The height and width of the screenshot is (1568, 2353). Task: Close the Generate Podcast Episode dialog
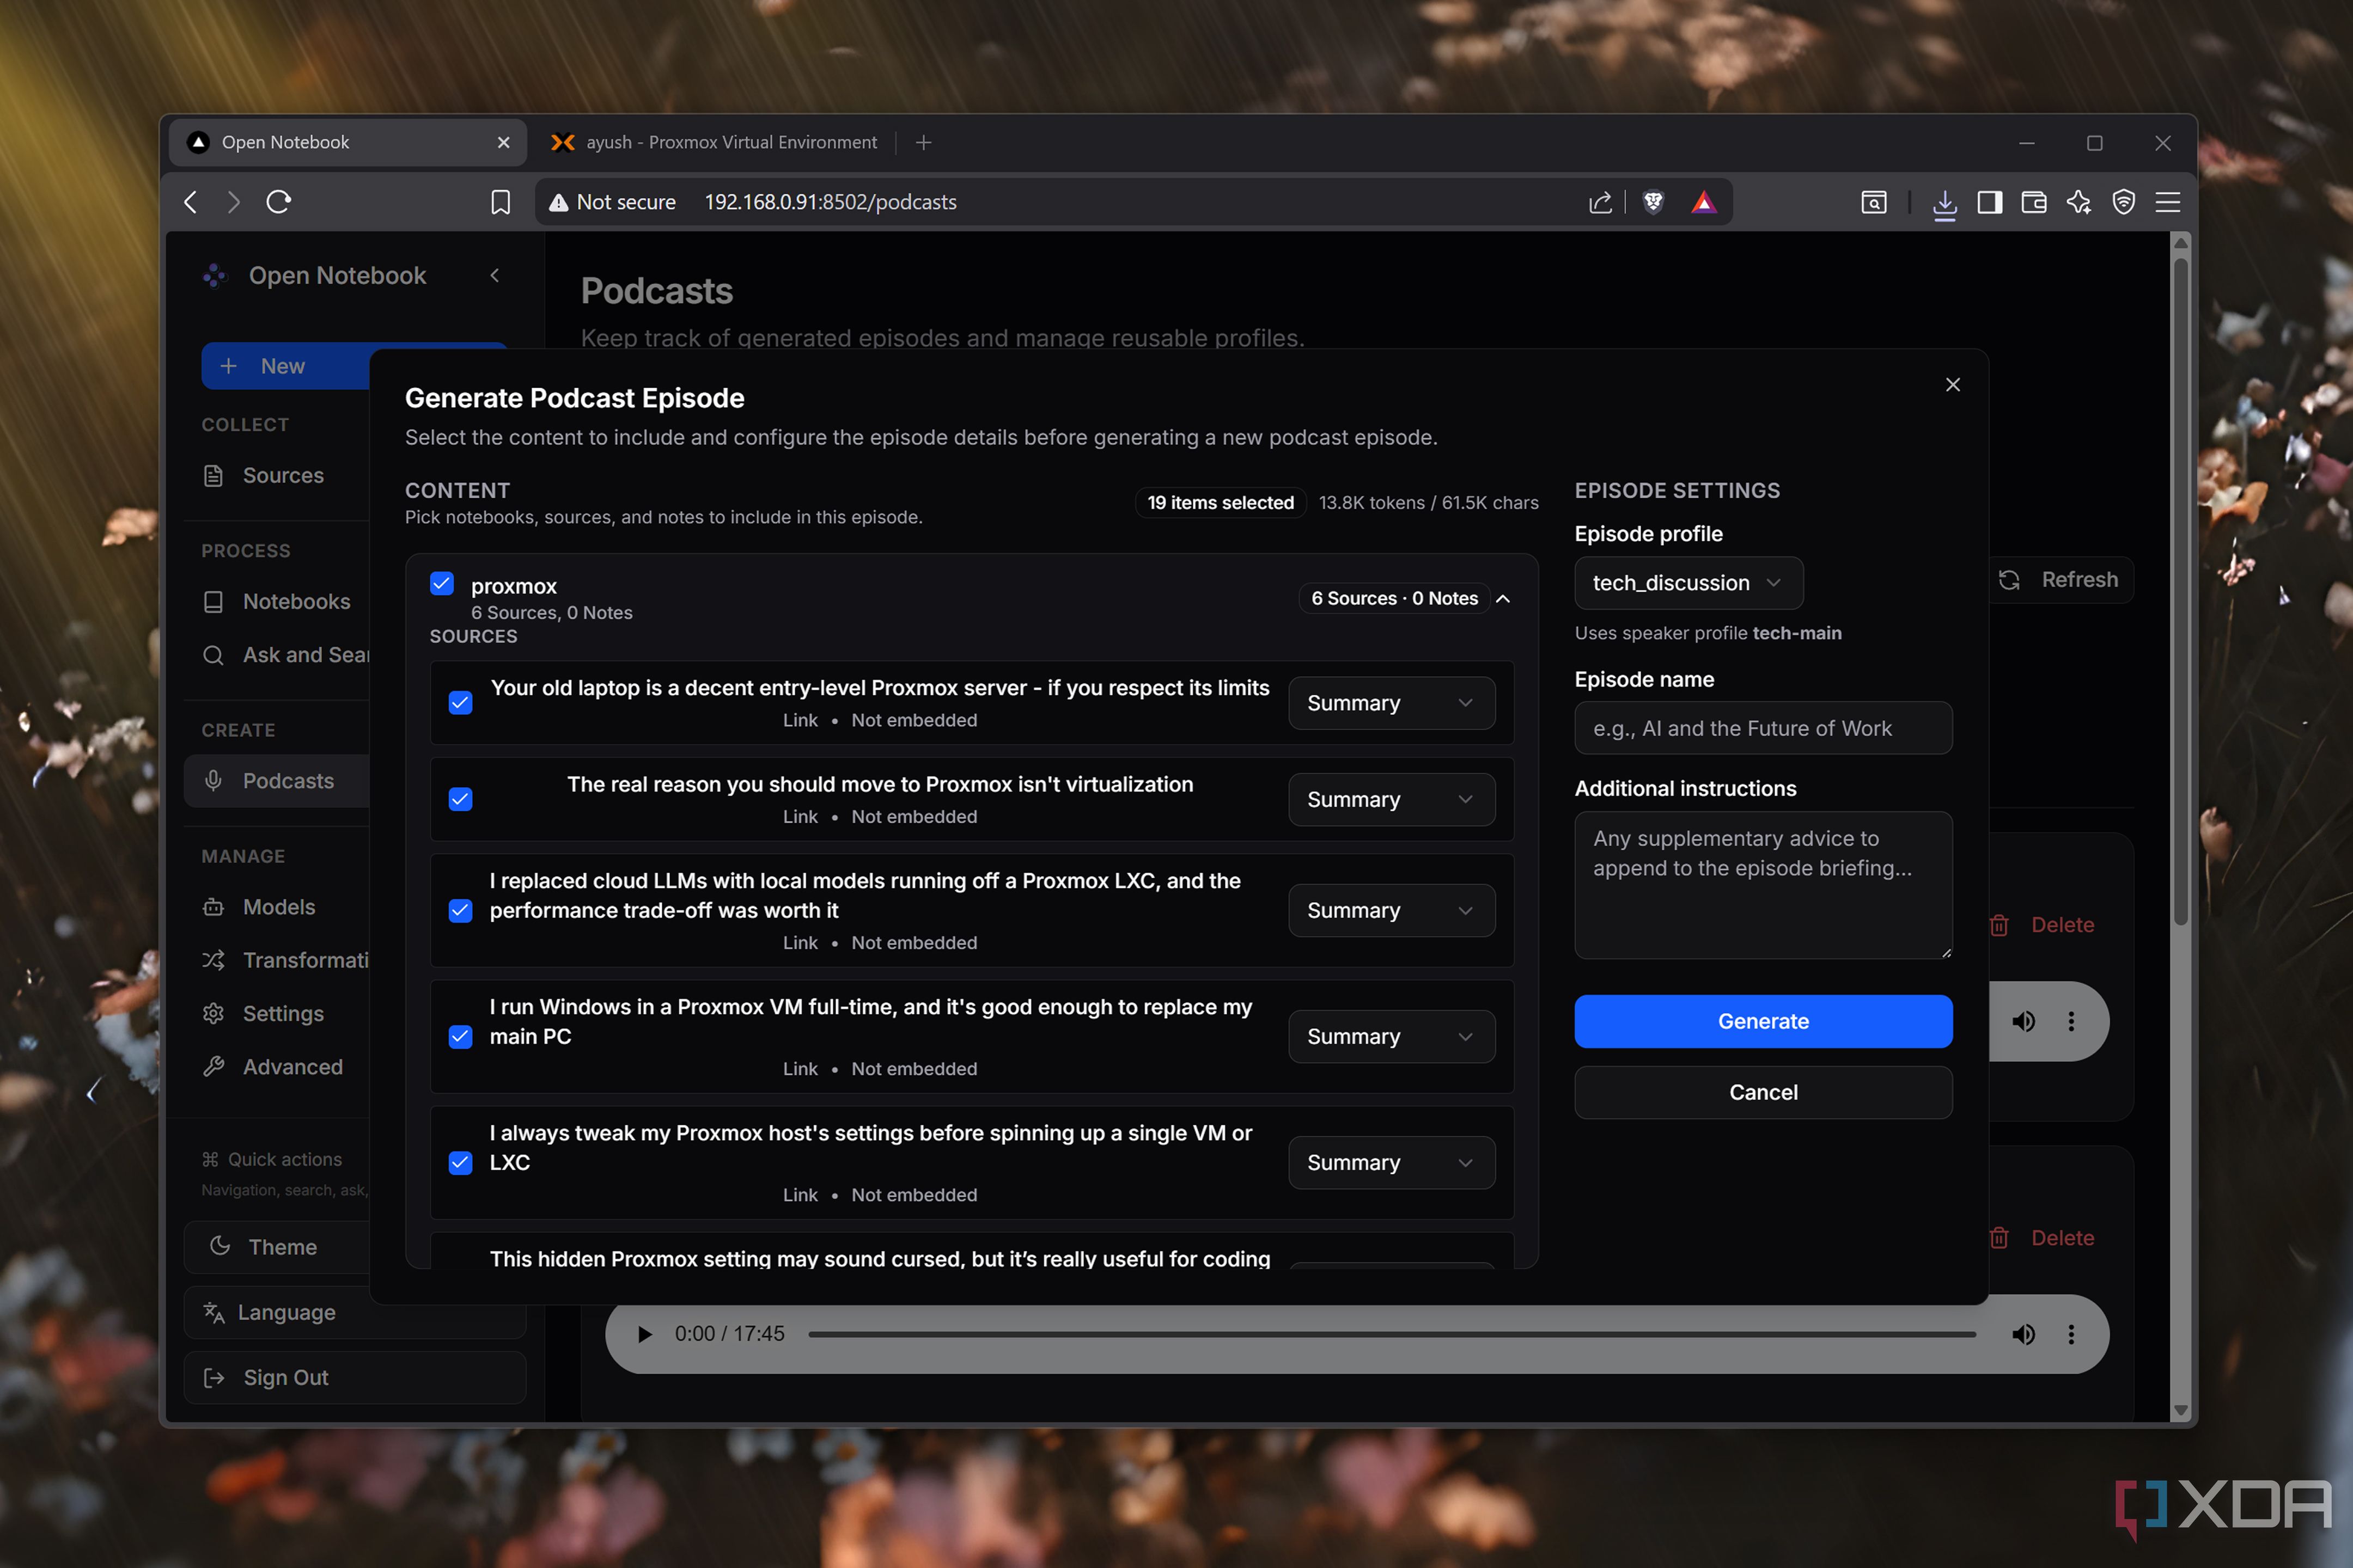[x=1952, y=385]
